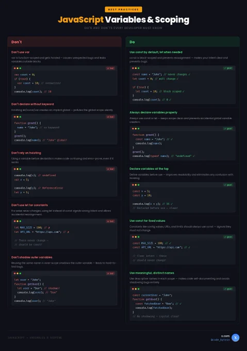Open the @code_bytes handle link

point(220,340)
